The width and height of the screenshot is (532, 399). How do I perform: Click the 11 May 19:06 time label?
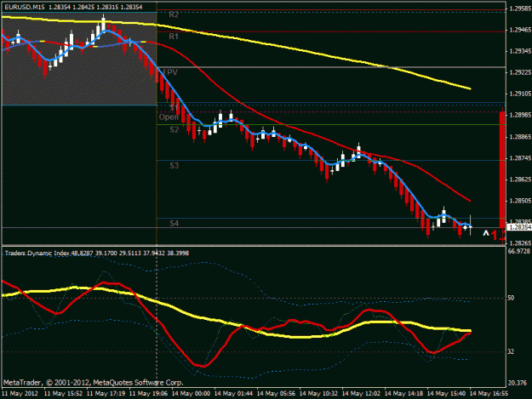point(149,394)
